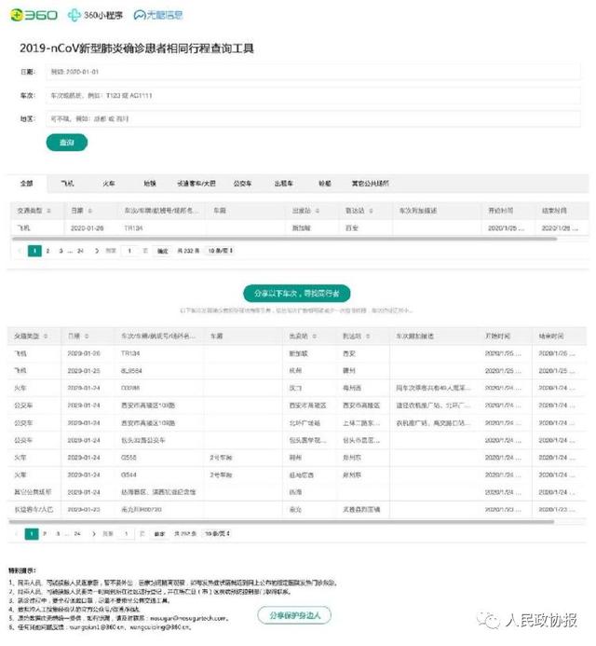This screenshot has width=596, height=646.
Task: Click the green 360 logo
Action: click(x=34, y=15)
